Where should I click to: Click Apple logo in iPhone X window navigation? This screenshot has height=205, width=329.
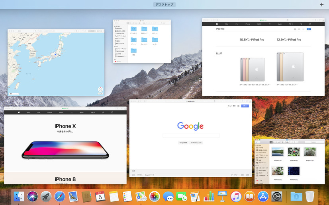click(x=19, y=112)
